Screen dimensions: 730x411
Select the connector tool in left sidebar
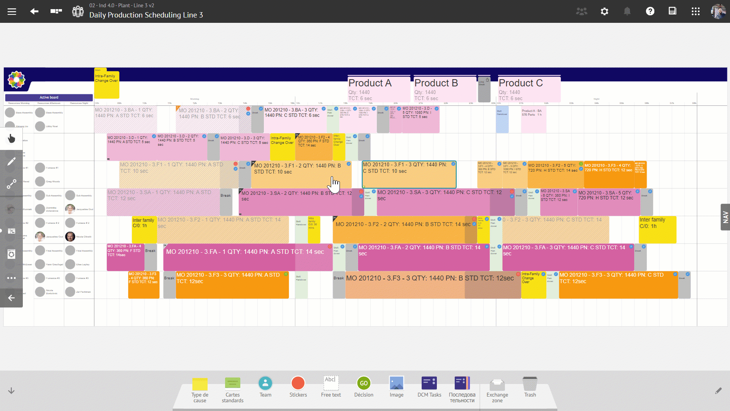click(x=11, y=184)
